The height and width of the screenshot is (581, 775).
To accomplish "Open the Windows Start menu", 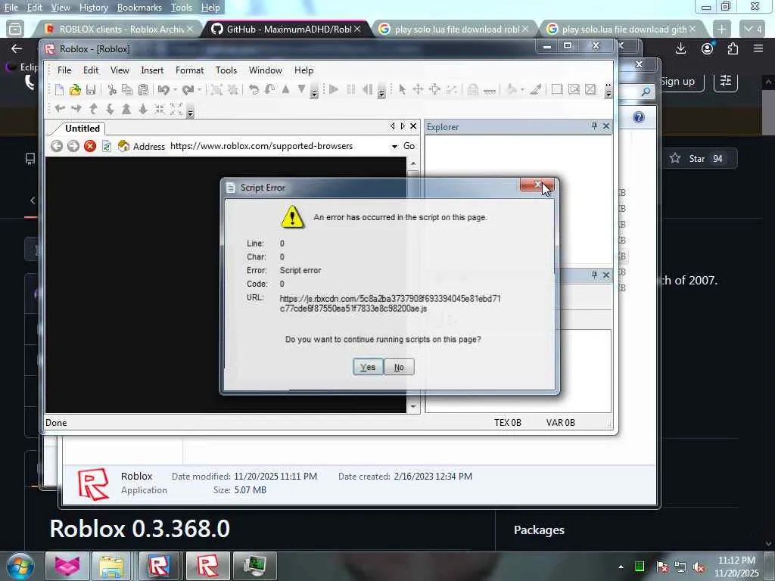I will pos(20,566).
